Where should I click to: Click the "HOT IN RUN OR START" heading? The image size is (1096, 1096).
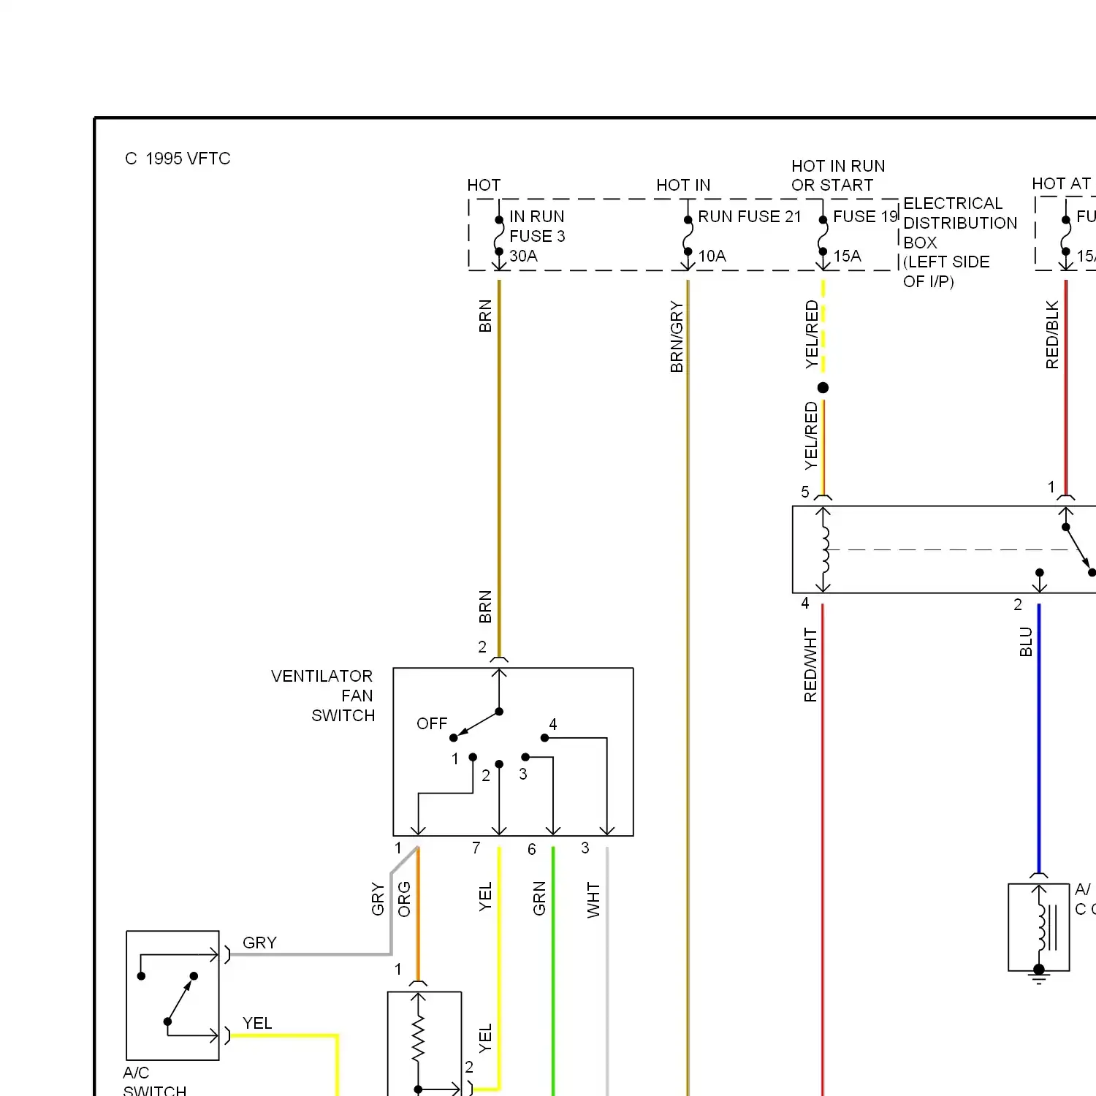click(838, 175)
